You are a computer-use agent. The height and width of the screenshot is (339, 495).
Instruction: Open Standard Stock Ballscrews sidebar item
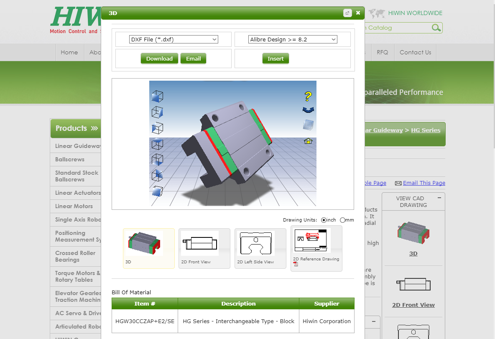77,176
